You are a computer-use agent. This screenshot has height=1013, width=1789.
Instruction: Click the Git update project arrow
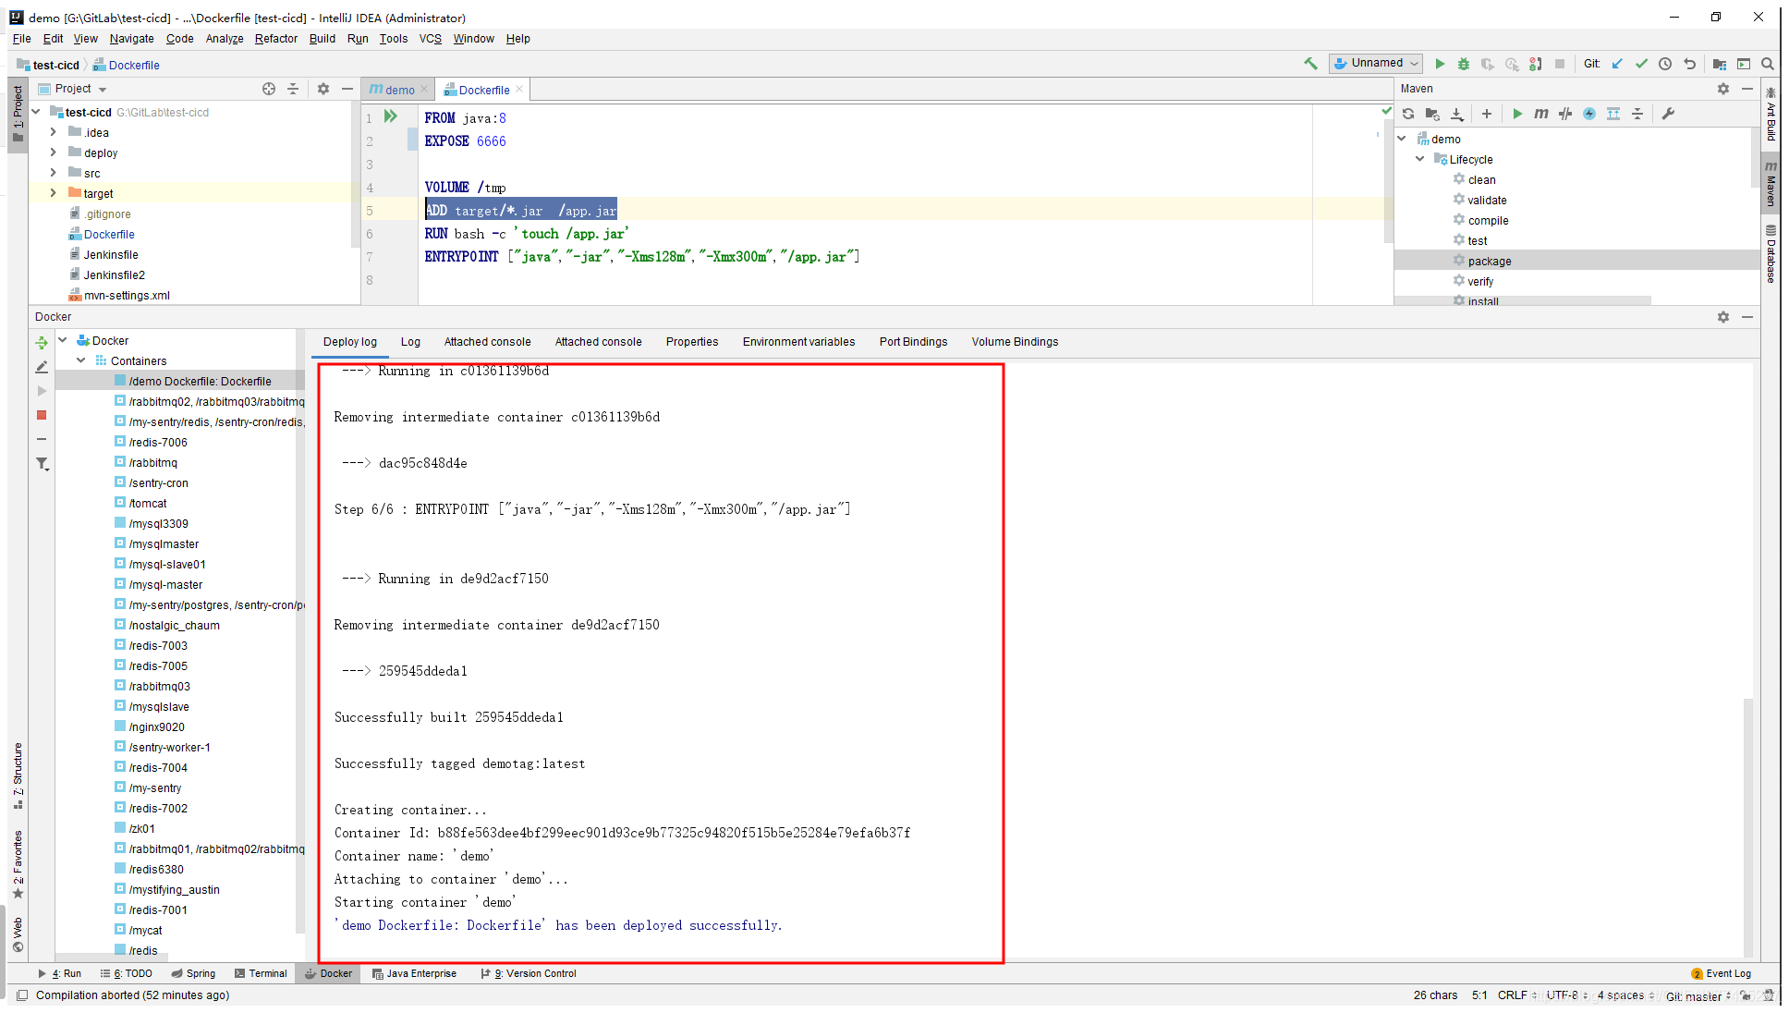point(1617,64)
